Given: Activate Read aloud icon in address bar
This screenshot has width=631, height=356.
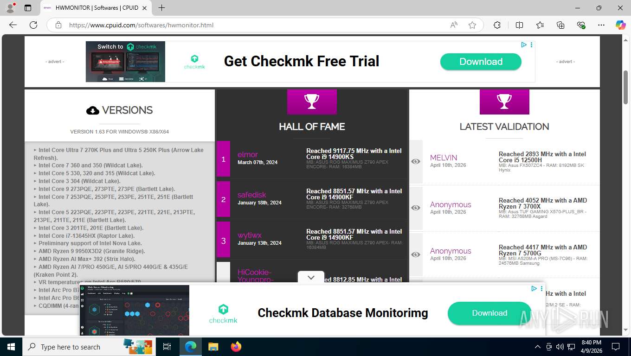Looking at the screenshot, I should point(454,25).
